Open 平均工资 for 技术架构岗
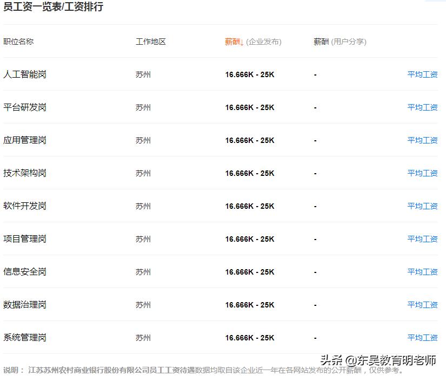 pos(423,173)
